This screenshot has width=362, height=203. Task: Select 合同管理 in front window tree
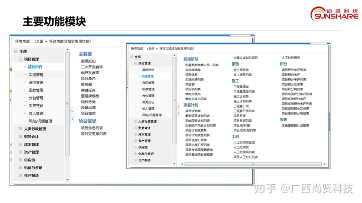148,83
